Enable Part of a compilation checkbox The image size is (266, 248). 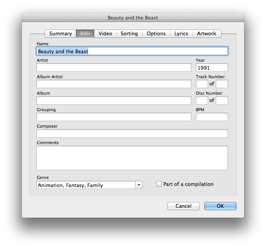[159, 184]
